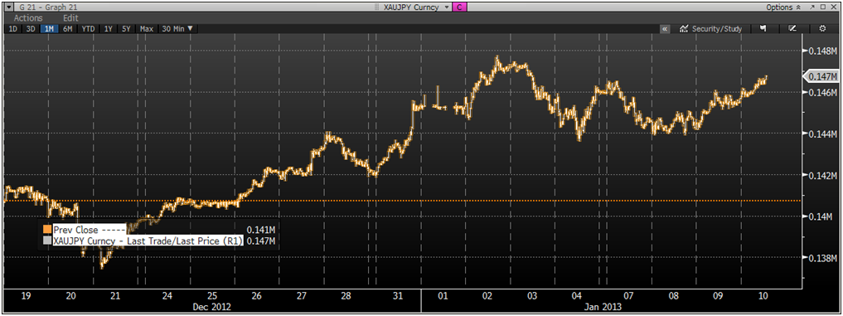The image size is (843, 316).
Task: Click the 0.147M last price label
Action: click(x=822, y=76)
